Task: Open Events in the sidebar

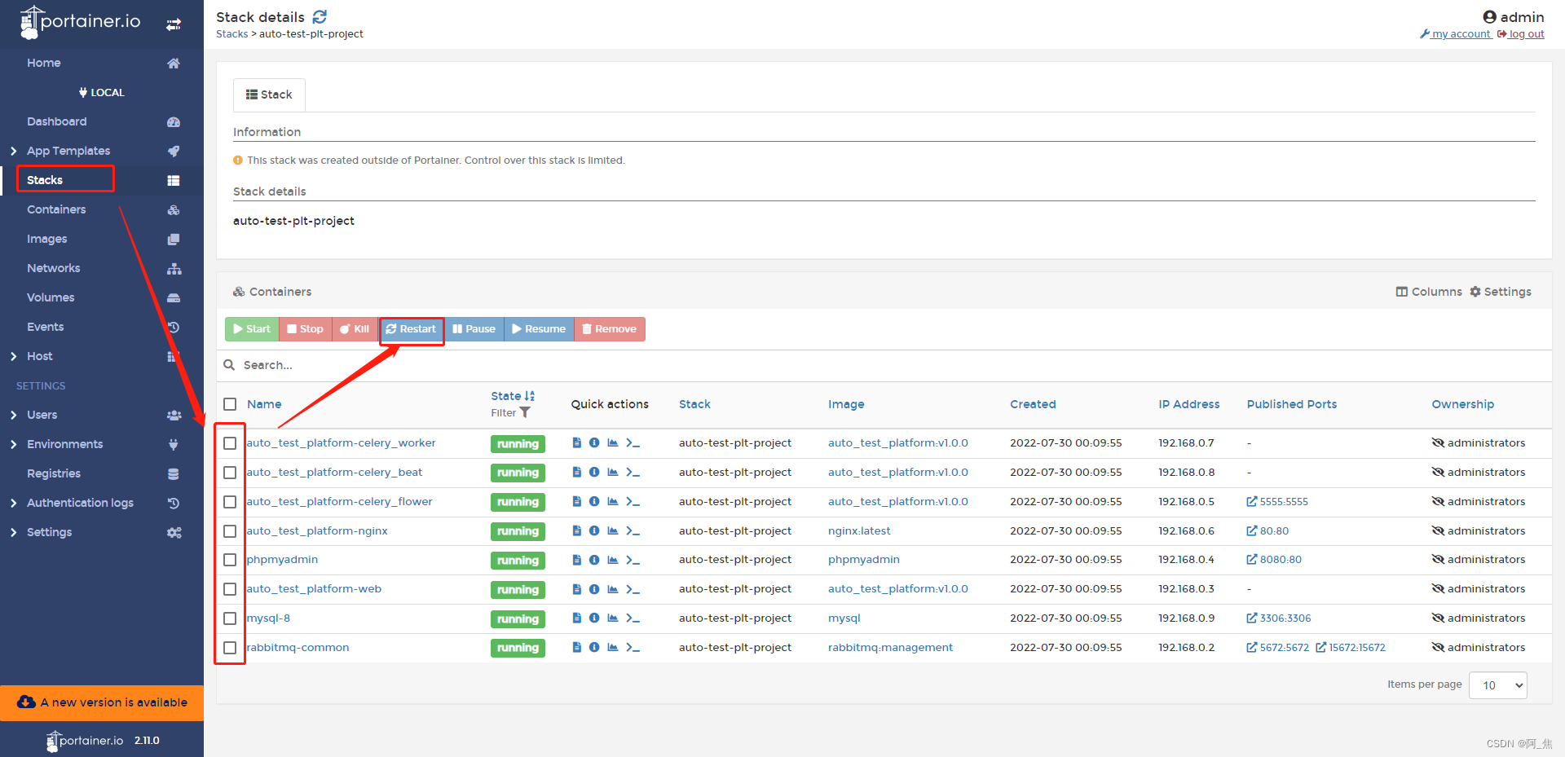Action: tap(45, 327)
